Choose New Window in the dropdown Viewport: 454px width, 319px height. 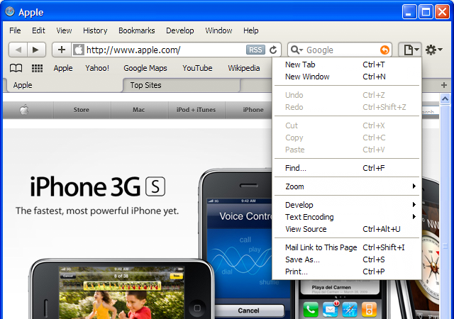(347, 77)
